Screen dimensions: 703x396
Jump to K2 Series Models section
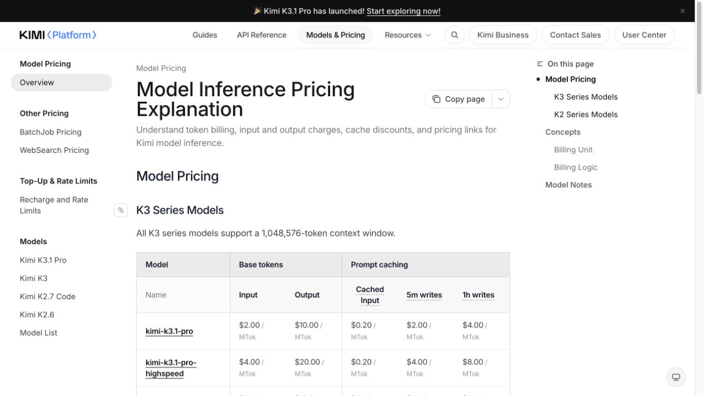coord(586,115)
